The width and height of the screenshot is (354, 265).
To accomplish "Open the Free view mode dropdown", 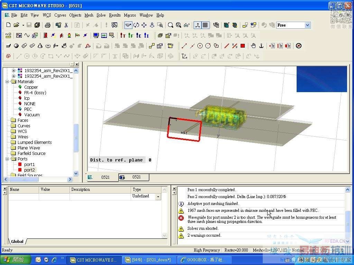I will 307,25.
